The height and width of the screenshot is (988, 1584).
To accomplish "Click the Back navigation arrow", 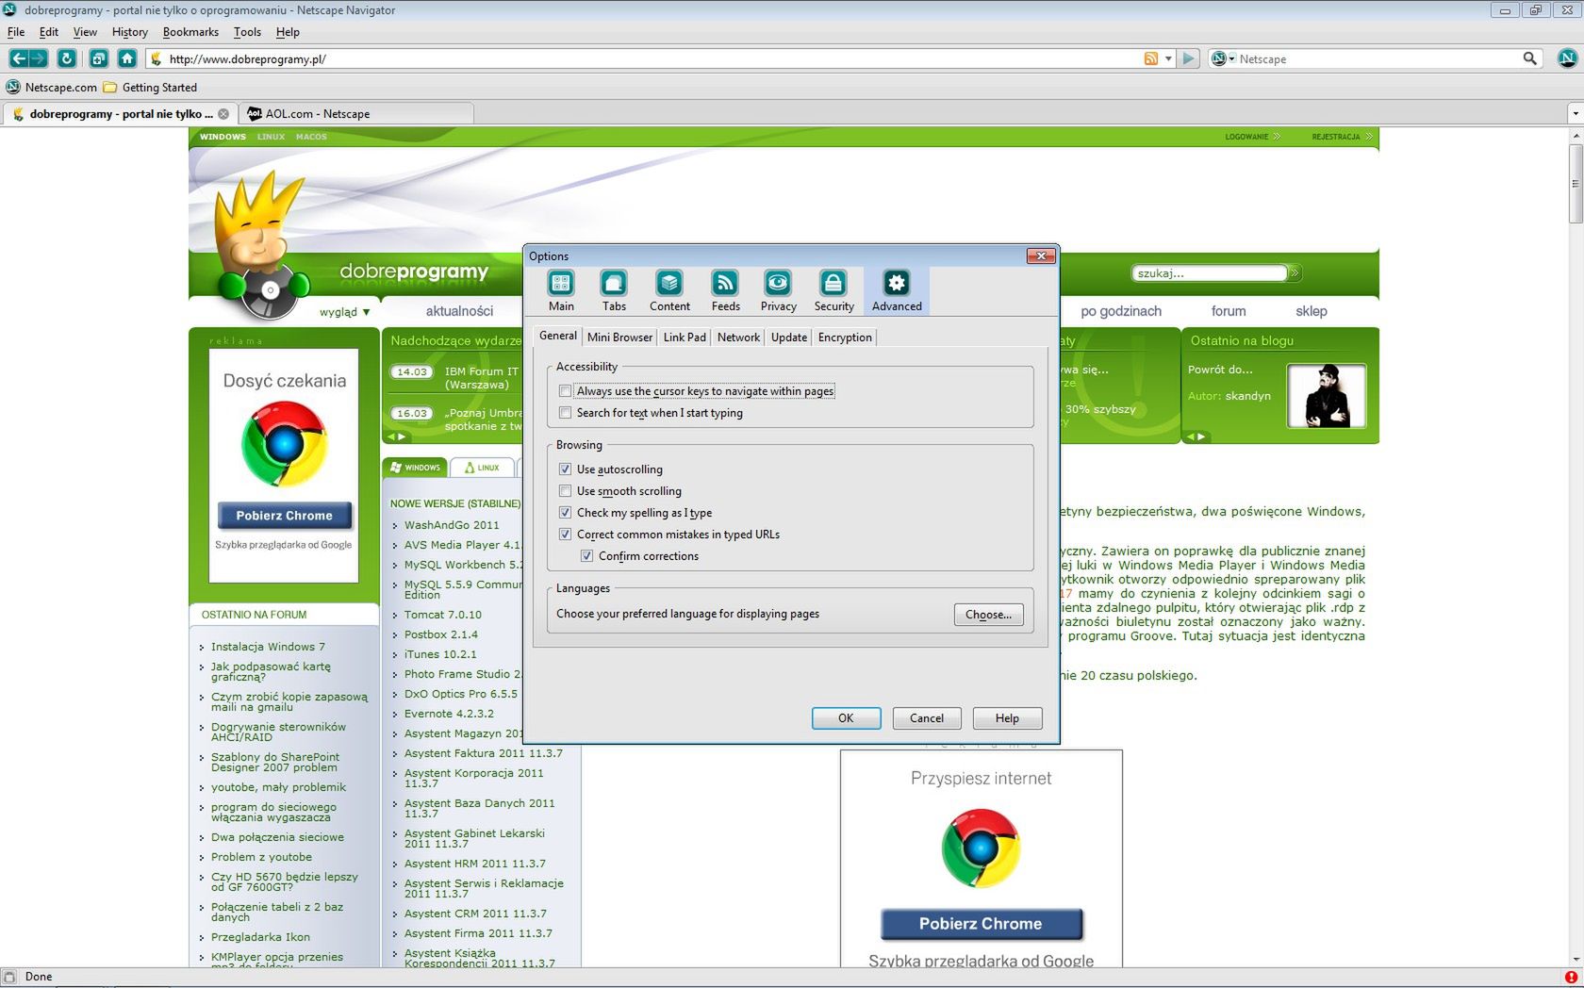I will click(x=19, y=58).
